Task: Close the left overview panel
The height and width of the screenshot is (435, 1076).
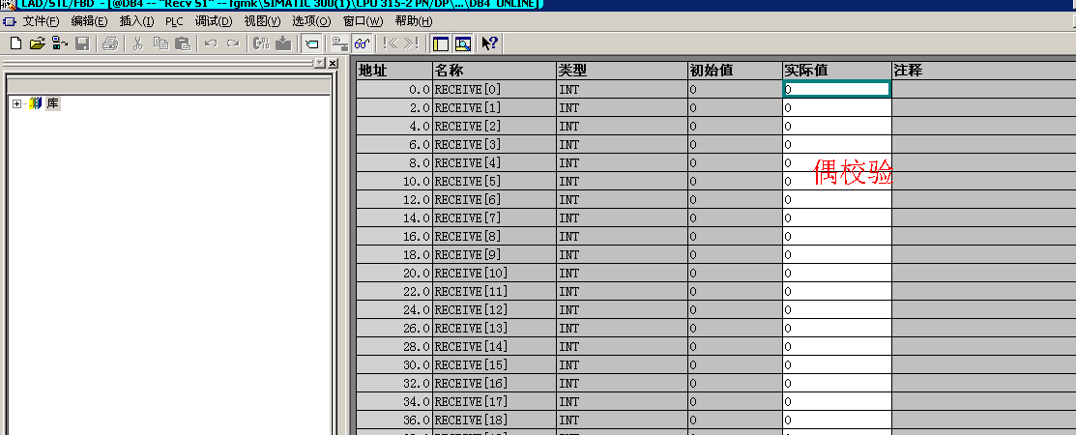Action: (x=333, y=63)
